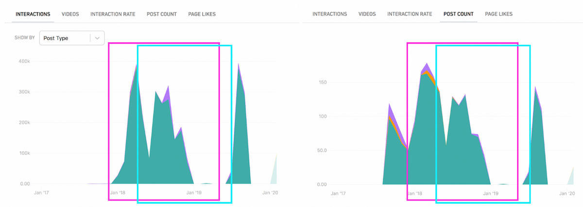Select Interactions tab in right panel
583x207 pixels.
coord(329,14)
